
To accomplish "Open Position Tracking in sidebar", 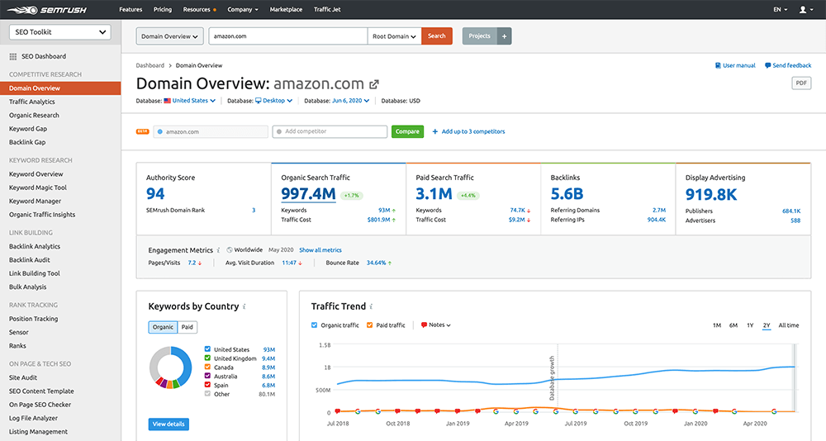I will click(34, 319).
